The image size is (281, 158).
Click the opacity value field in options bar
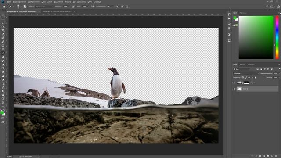[65, 7]
